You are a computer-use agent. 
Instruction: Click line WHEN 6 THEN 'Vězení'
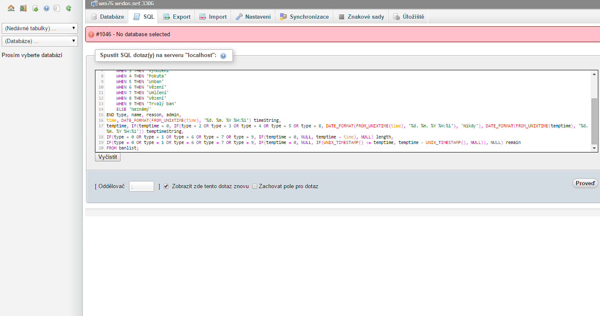click(141, 87)
